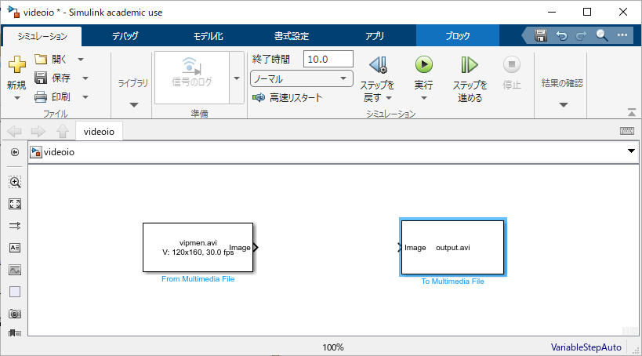The height and width of the screenshot is (356, 642).
Task: Expand the Library (ライブラリ) dropdown arrow
Action: (x=132, y=104)
